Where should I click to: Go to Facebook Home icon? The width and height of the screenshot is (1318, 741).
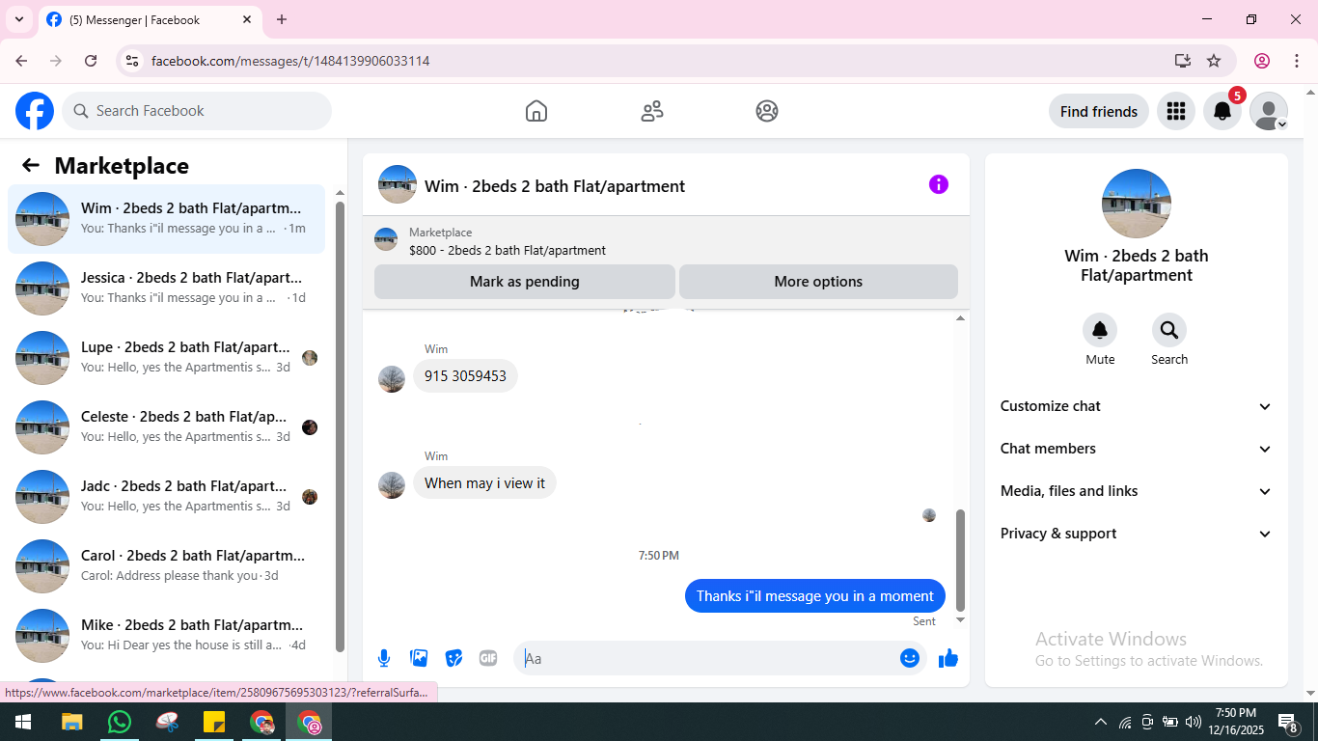click(536, 111)
